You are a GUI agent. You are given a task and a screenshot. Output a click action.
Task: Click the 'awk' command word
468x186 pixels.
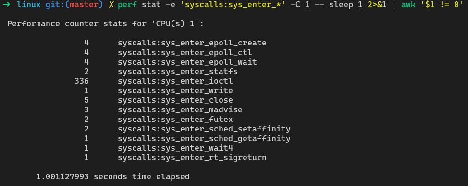pos(409,5)
